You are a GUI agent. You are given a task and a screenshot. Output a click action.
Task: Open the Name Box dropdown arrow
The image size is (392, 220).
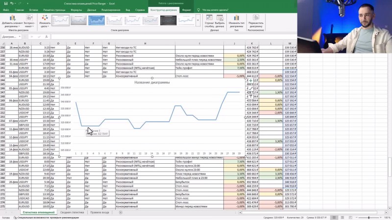pyautogui.click(x=20, y=37)
